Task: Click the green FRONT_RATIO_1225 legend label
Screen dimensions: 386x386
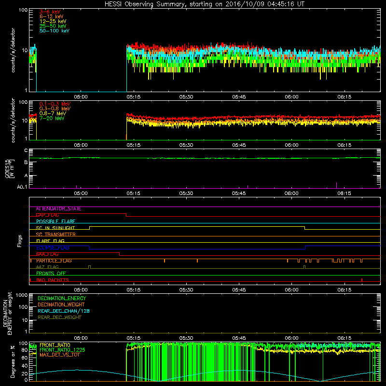Action: 62,350
